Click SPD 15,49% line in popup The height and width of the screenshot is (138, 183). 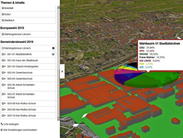click(147, 51)
